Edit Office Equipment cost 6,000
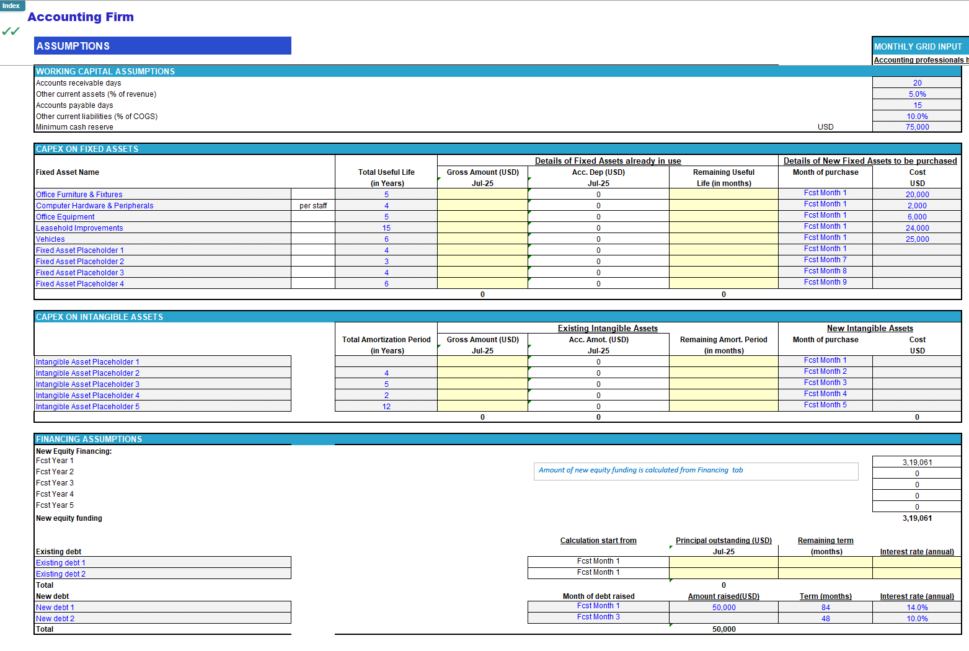The width and height of the screenshot is (969, 651). (x=917, y=217)
